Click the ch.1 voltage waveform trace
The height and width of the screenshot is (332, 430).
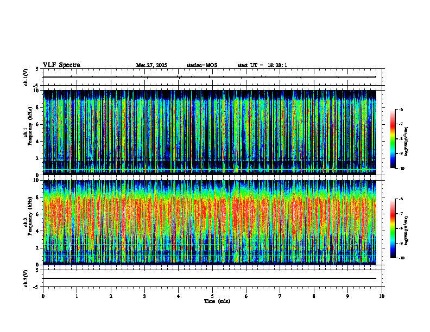[210, 77]
